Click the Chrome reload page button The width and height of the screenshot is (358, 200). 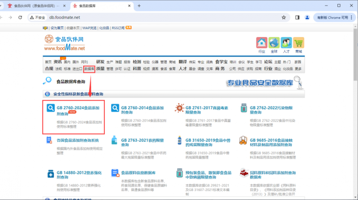pos(21,17)
